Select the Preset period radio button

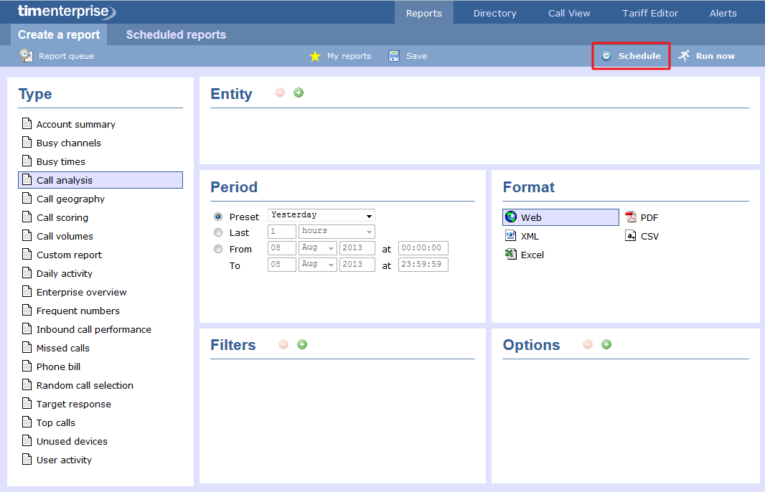[x=217, y=215]
